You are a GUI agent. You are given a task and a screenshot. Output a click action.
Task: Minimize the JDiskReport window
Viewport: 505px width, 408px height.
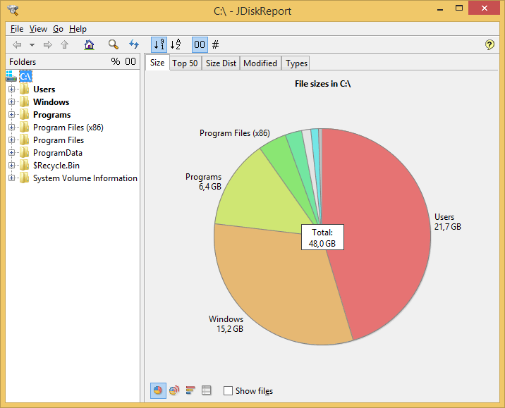tap(440, 8)
